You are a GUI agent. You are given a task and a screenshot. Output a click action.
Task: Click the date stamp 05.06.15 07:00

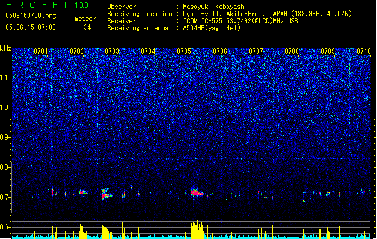coord(31,27)
